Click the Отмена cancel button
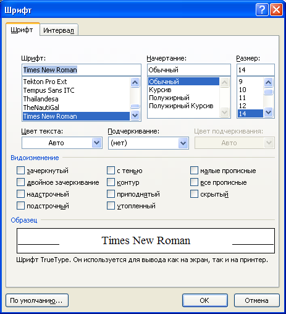286x314 pixels. point(257,300)
